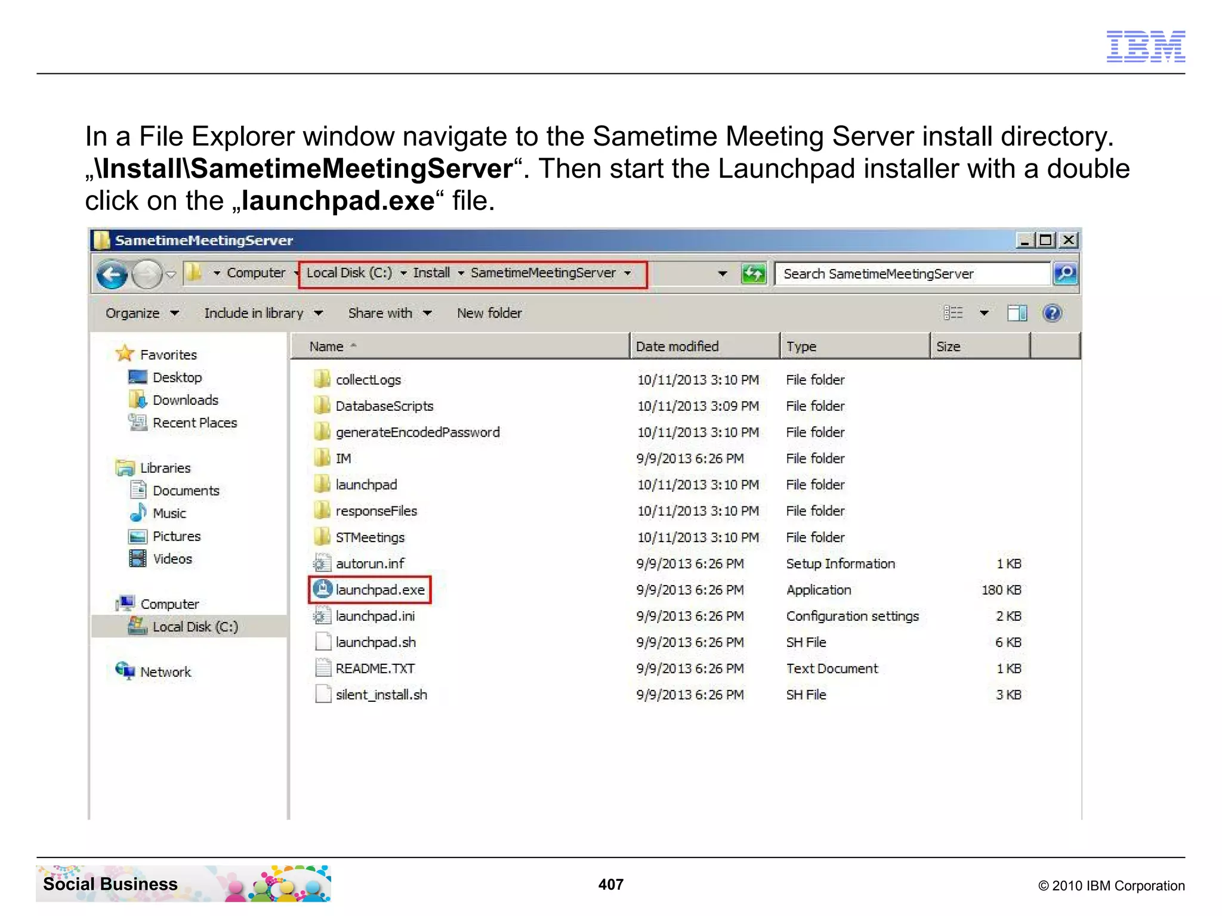The image size is (1222, 916).
Task: Click the 10/11/2013 3:09 PM date cell
Action: point(698,406)
